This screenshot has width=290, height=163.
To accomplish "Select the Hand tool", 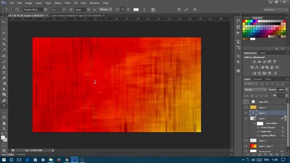I will coord(4,123).
